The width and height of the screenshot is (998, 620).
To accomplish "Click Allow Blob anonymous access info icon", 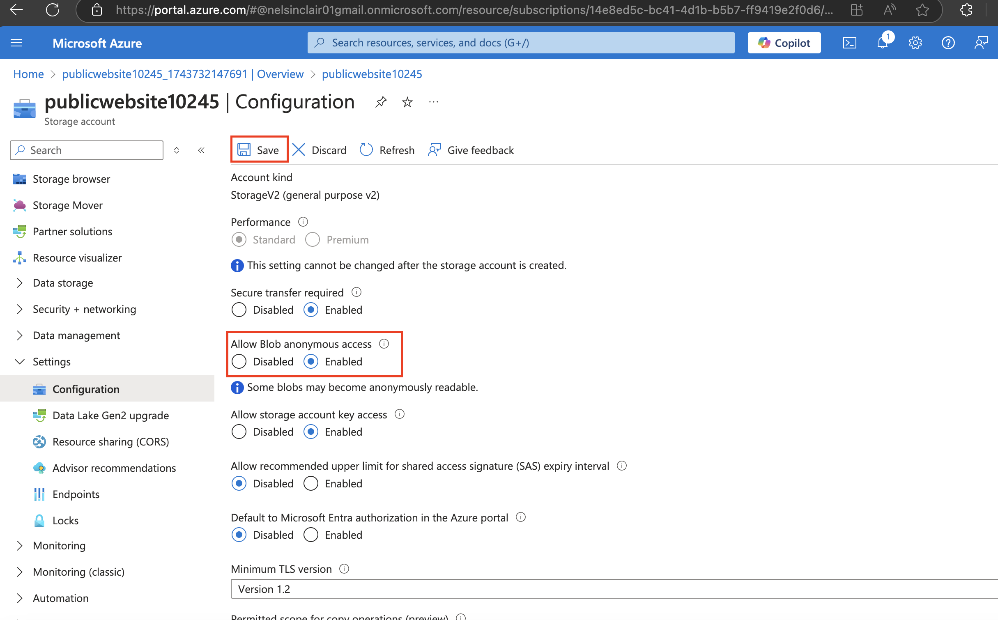I will 384,343.
